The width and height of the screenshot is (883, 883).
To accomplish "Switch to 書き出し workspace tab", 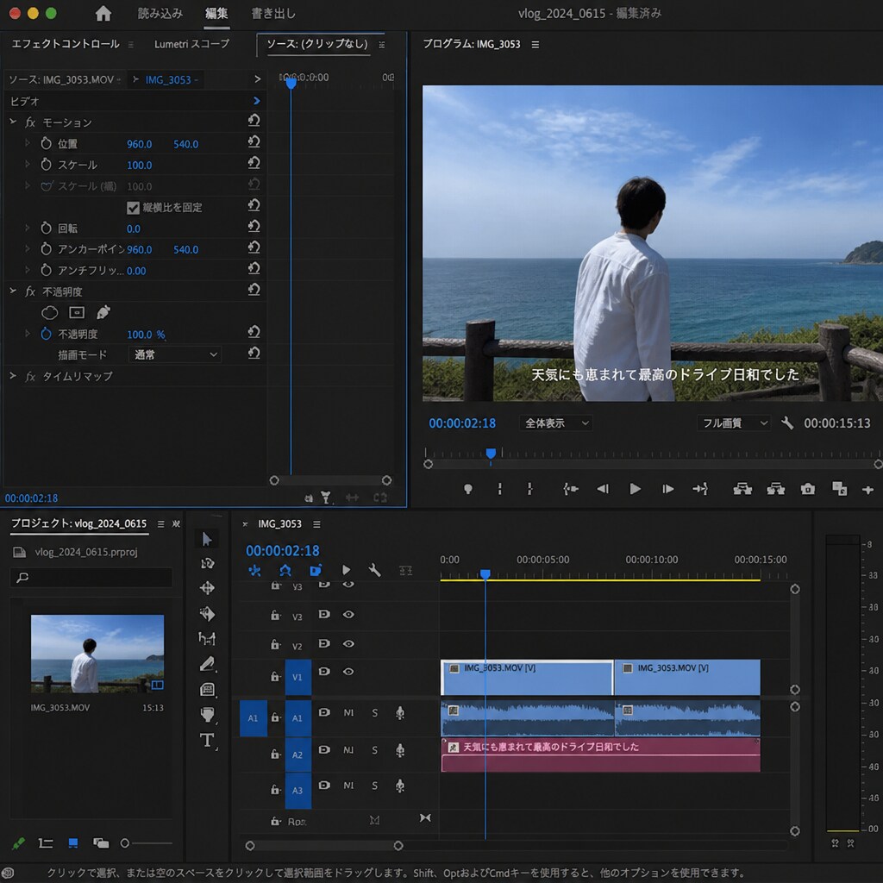I will (x=273, y=14).
